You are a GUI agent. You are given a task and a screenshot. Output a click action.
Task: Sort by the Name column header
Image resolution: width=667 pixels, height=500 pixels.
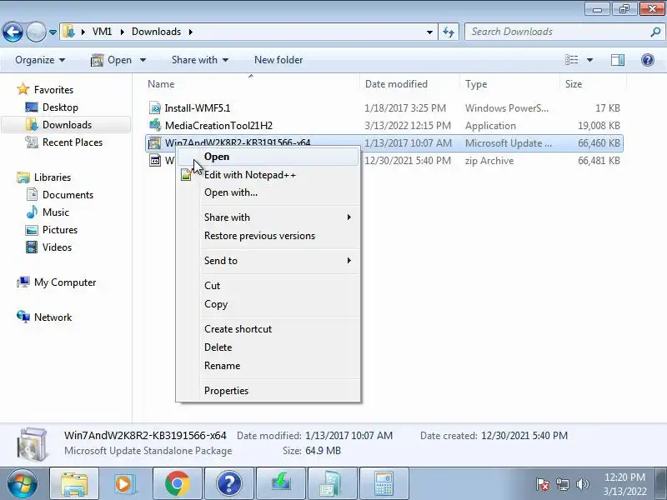(x=161, y=84)
